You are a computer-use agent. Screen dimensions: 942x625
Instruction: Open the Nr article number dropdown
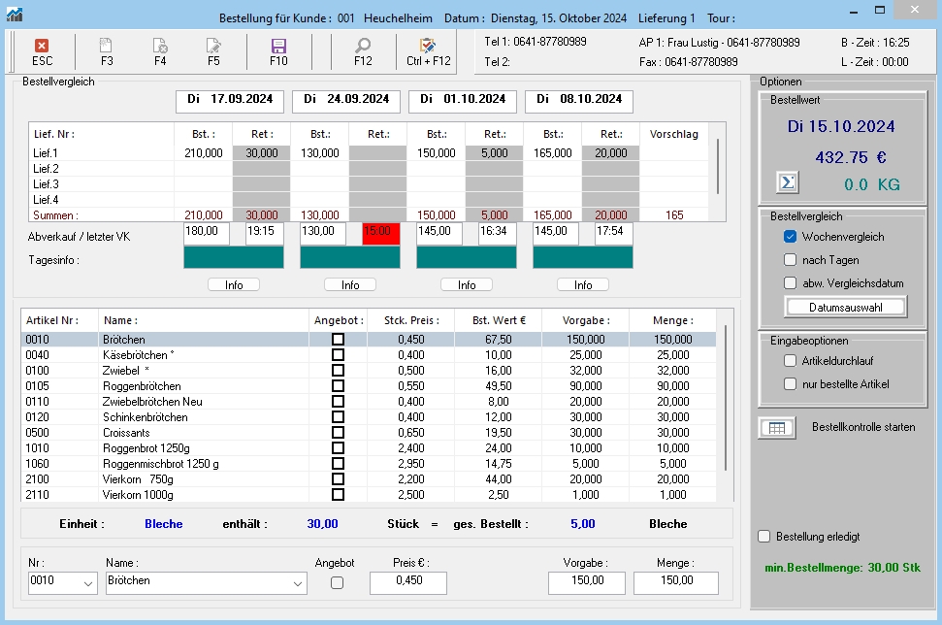pos(89,583)
